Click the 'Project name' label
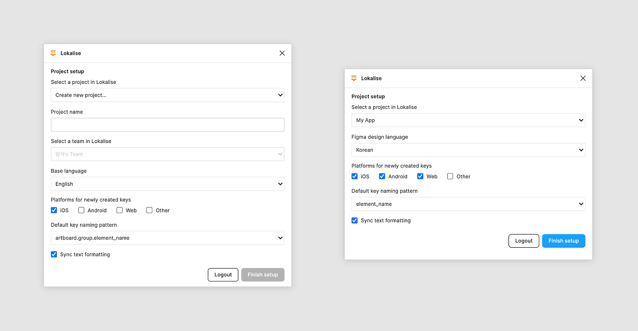638x331 pixels. 67,112
